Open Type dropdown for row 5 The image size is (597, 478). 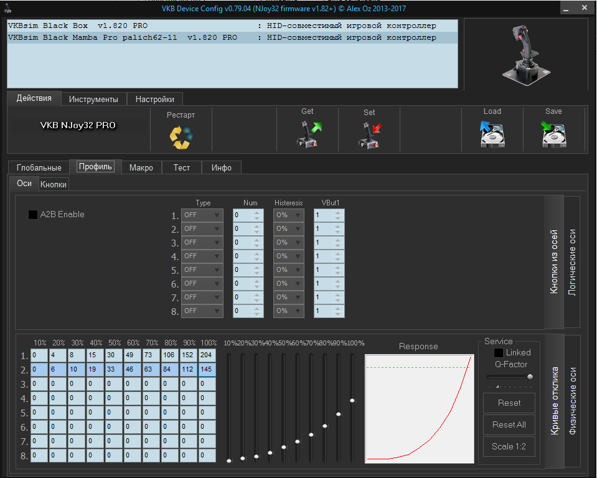202,270
